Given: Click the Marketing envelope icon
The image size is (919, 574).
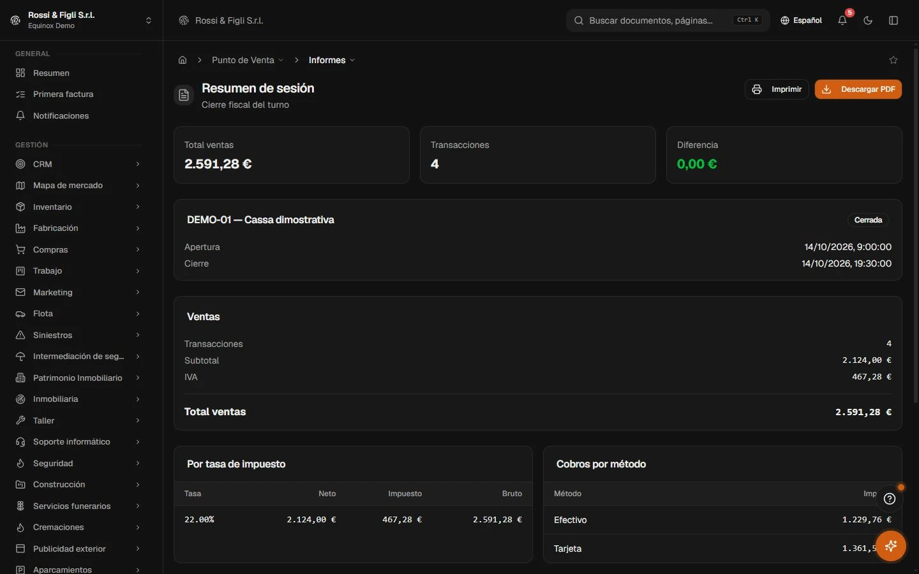Looking at the screenshot, I should click(20, 293).
